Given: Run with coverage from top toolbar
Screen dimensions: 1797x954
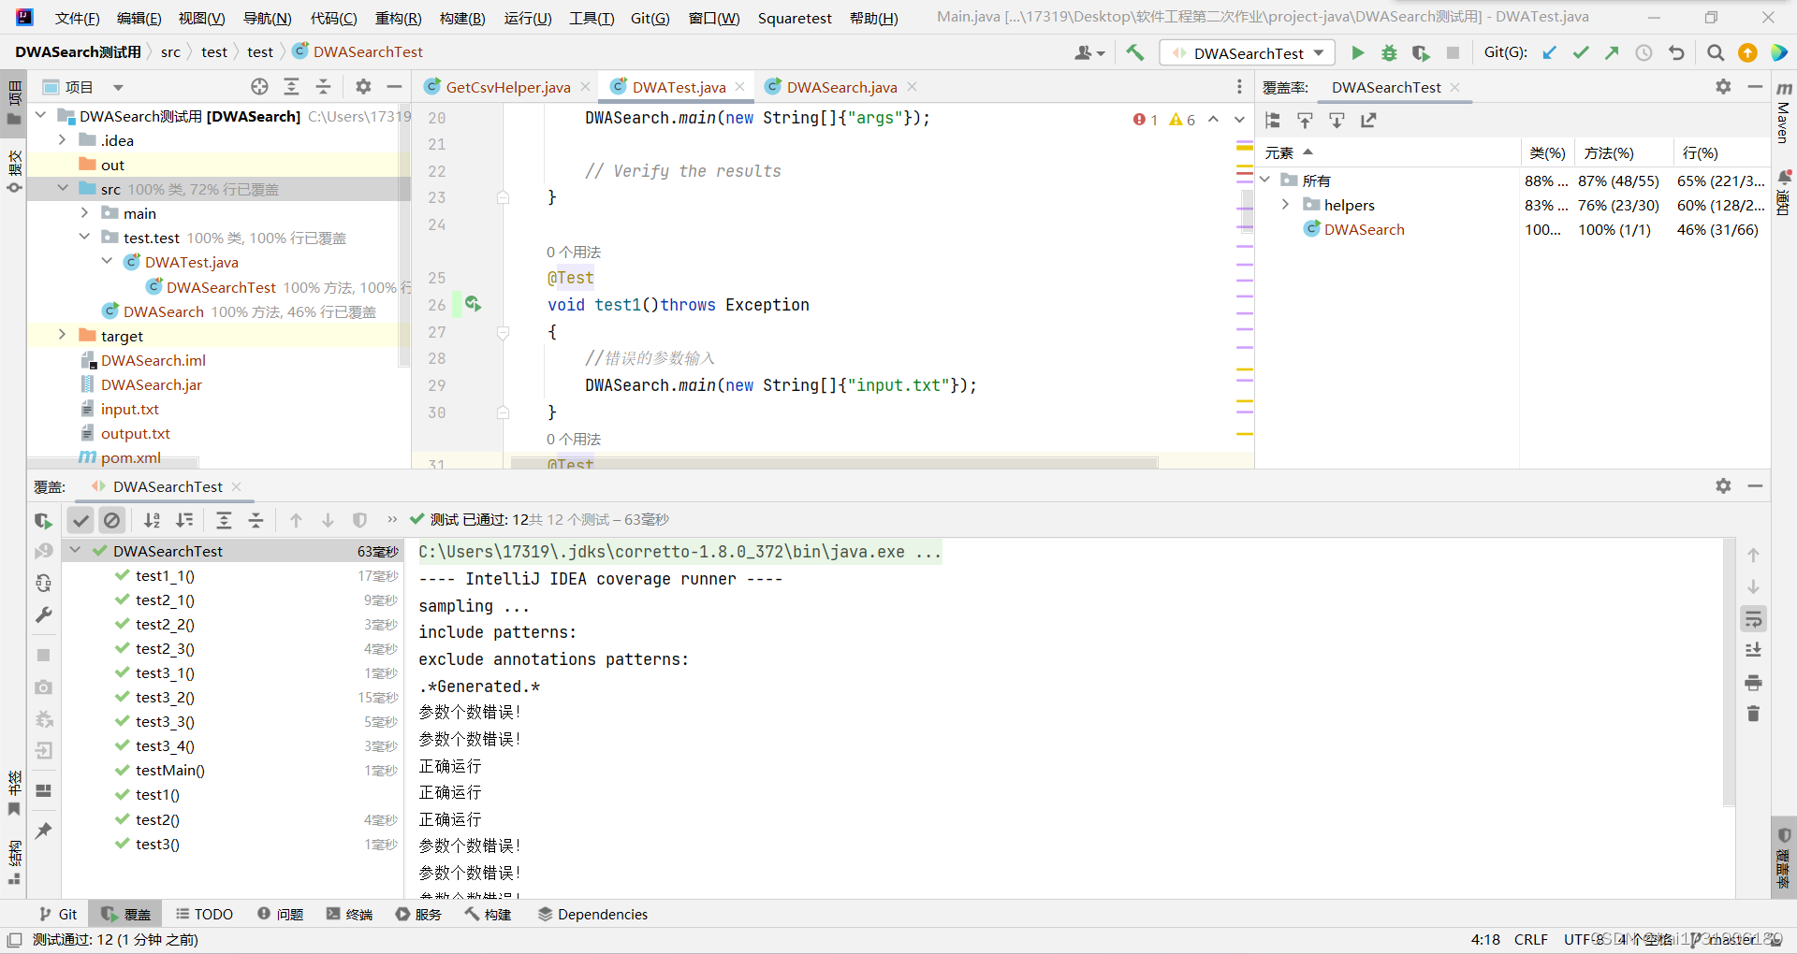Looking at the screenshot, I should coord(1421,53).
